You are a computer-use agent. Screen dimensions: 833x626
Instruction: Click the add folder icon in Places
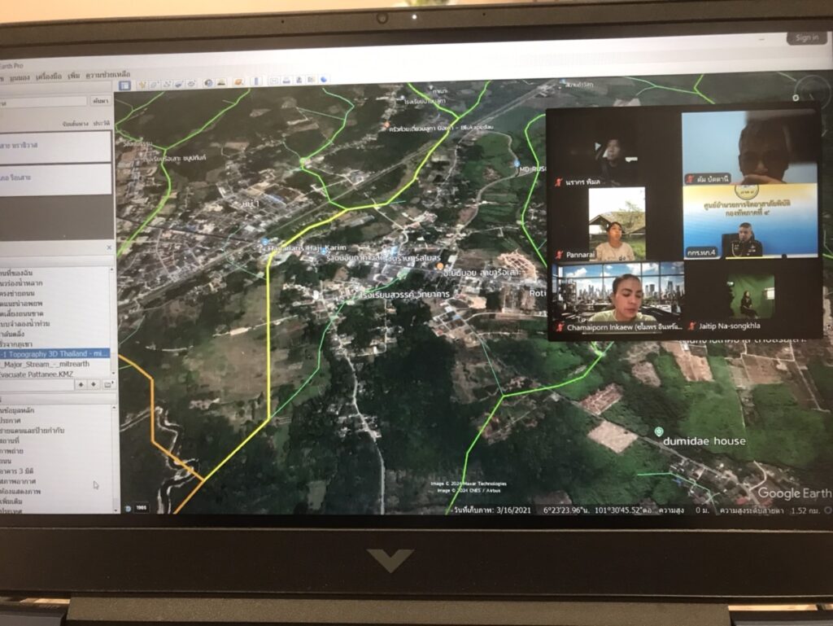pos(107,384)
